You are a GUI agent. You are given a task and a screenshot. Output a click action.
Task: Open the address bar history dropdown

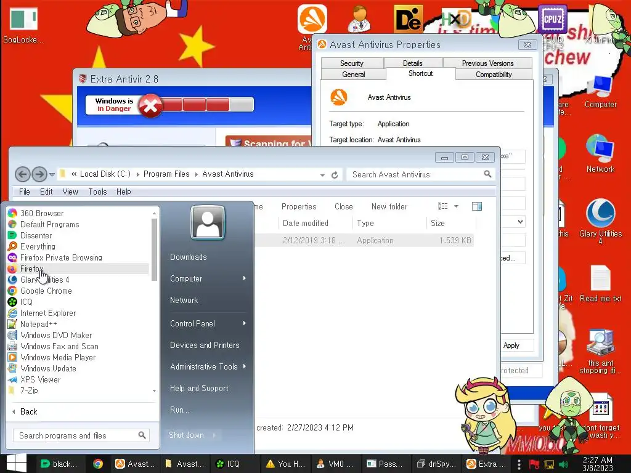[x=322, y=175]
